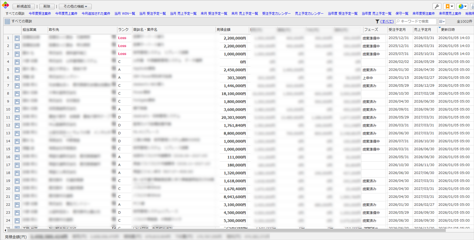The width and height of the screenshot is (474, 240).
Task: Open the list view options dropdown
Action: point(442,21)
